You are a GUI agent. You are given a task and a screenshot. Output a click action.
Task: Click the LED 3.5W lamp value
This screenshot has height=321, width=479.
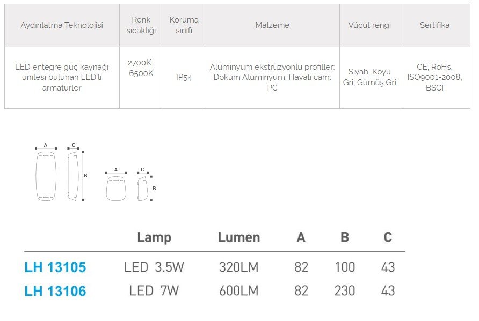click(154, 267)
